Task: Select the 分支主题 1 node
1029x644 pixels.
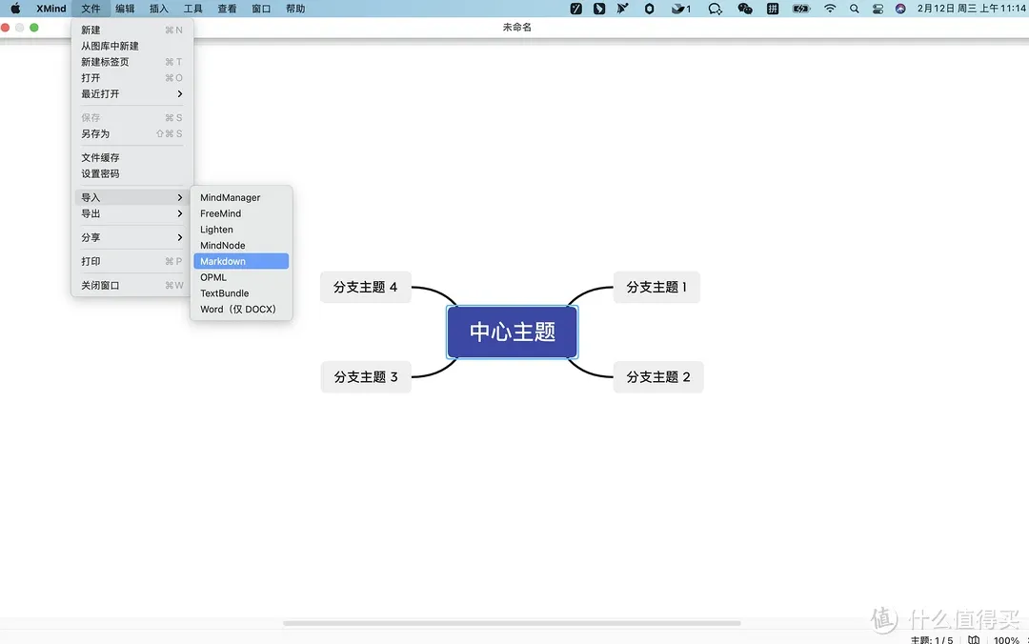Action: pos(656,287)
